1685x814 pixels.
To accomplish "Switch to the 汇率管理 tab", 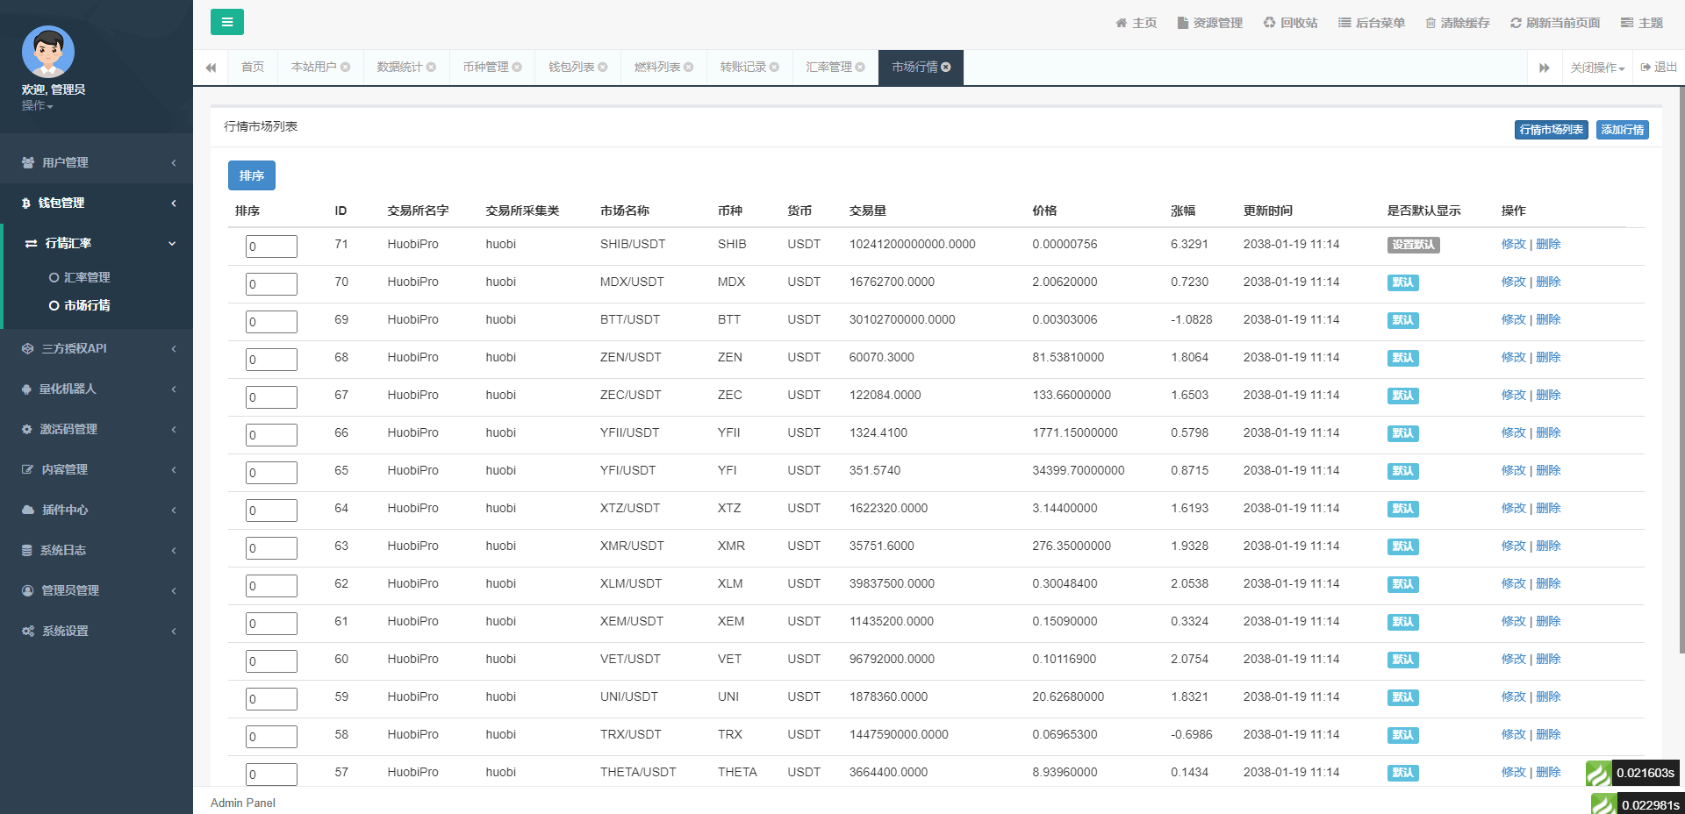I will 828,68.
